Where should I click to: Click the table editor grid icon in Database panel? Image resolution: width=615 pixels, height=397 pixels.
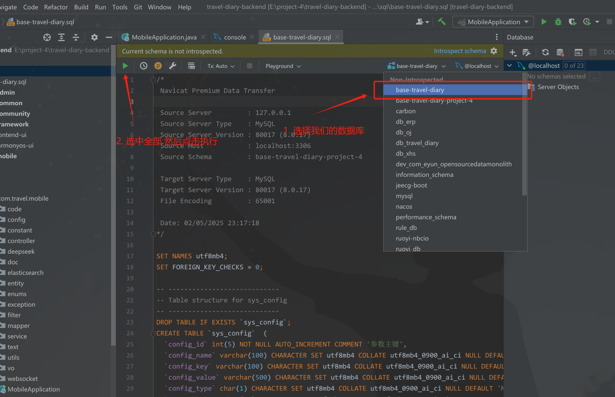point(593,52)
